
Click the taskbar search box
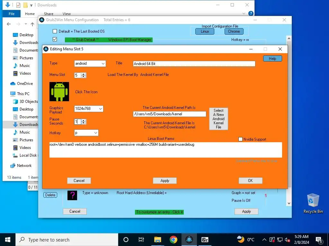coord(67,240)
